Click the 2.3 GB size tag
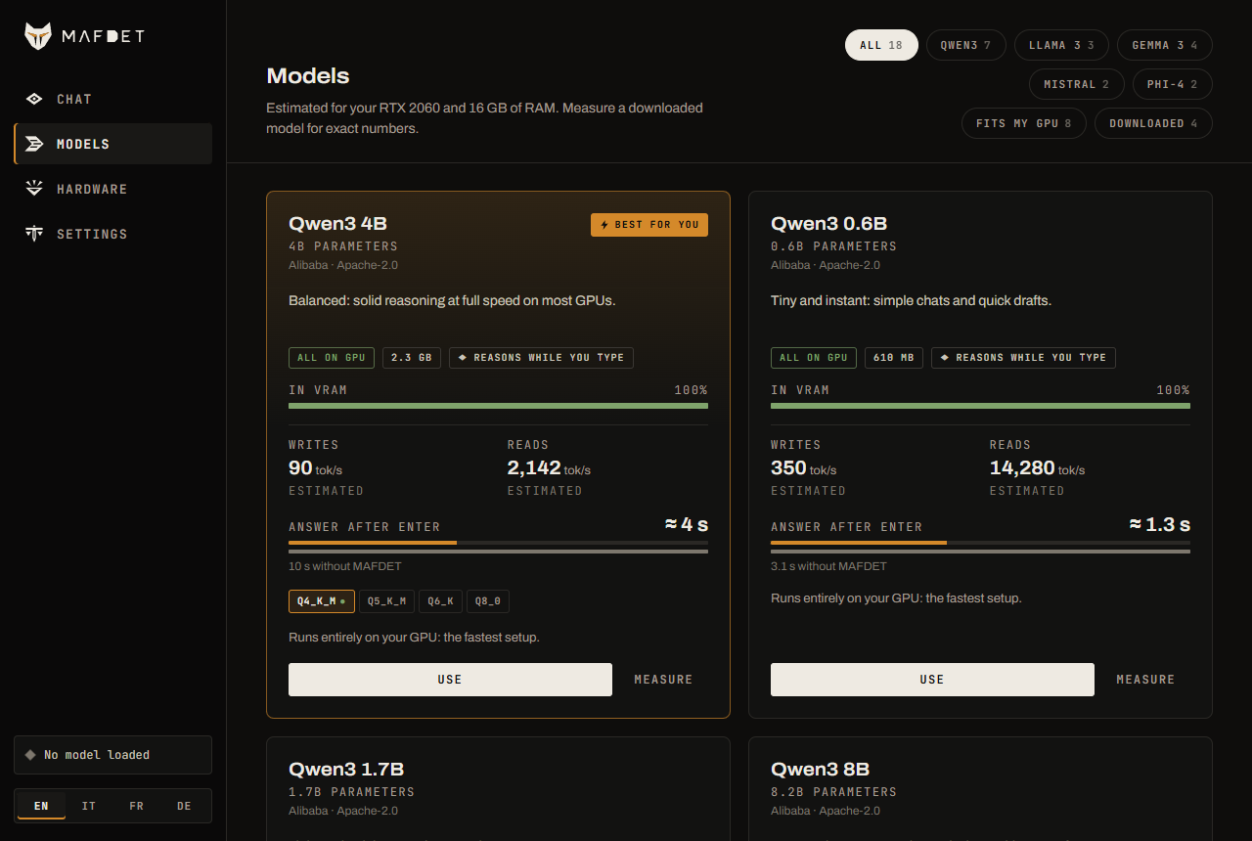The image size is (1252, 841). [x=412, y=358]
